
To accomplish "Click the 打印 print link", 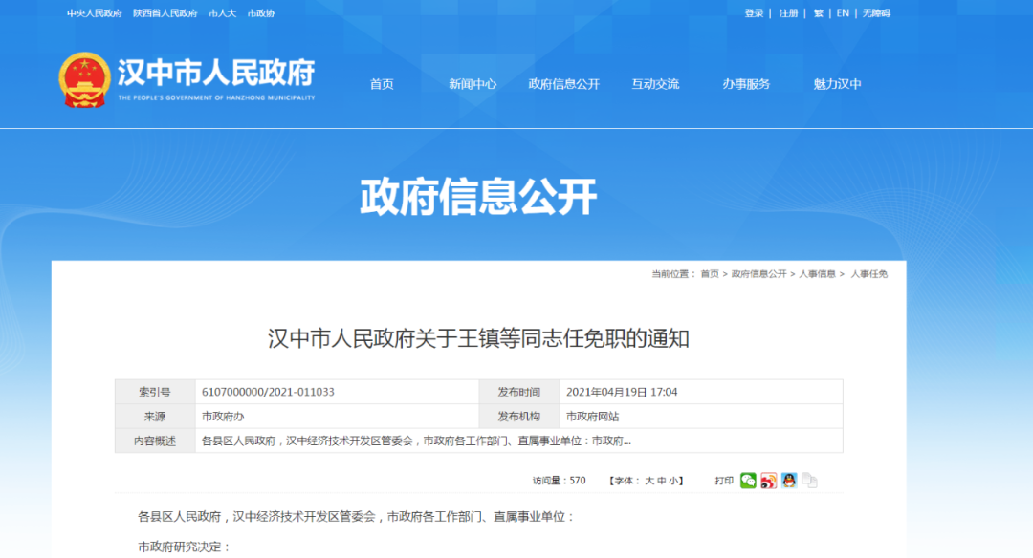I will point(724,481).
